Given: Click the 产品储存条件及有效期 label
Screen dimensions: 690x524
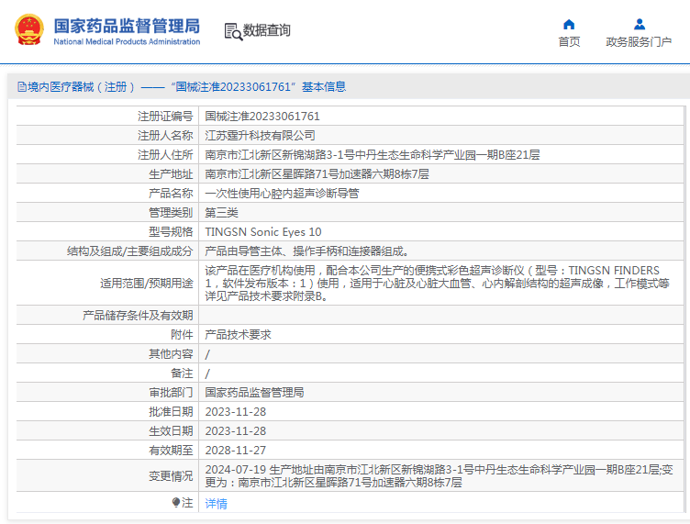Looking at the screenshot, I should 138,316.
